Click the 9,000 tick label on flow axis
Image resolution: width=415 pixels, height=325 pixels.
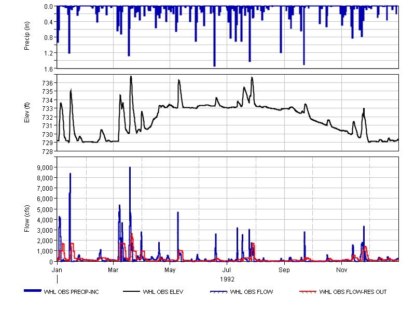(x=44, y=167)
